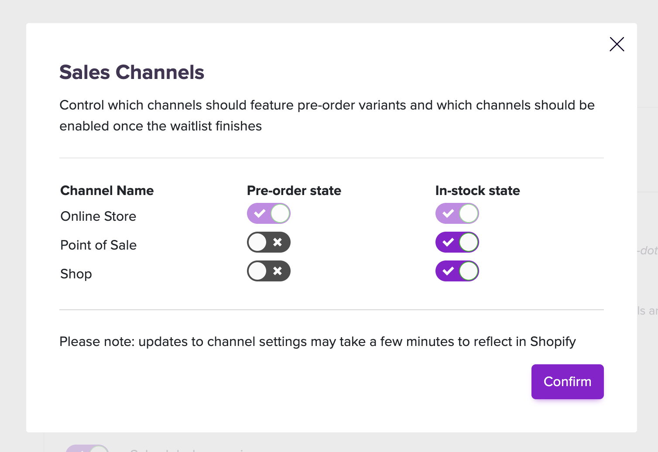
Task: Close the Sales Channels dialog with X
Action: click(617, 44)
